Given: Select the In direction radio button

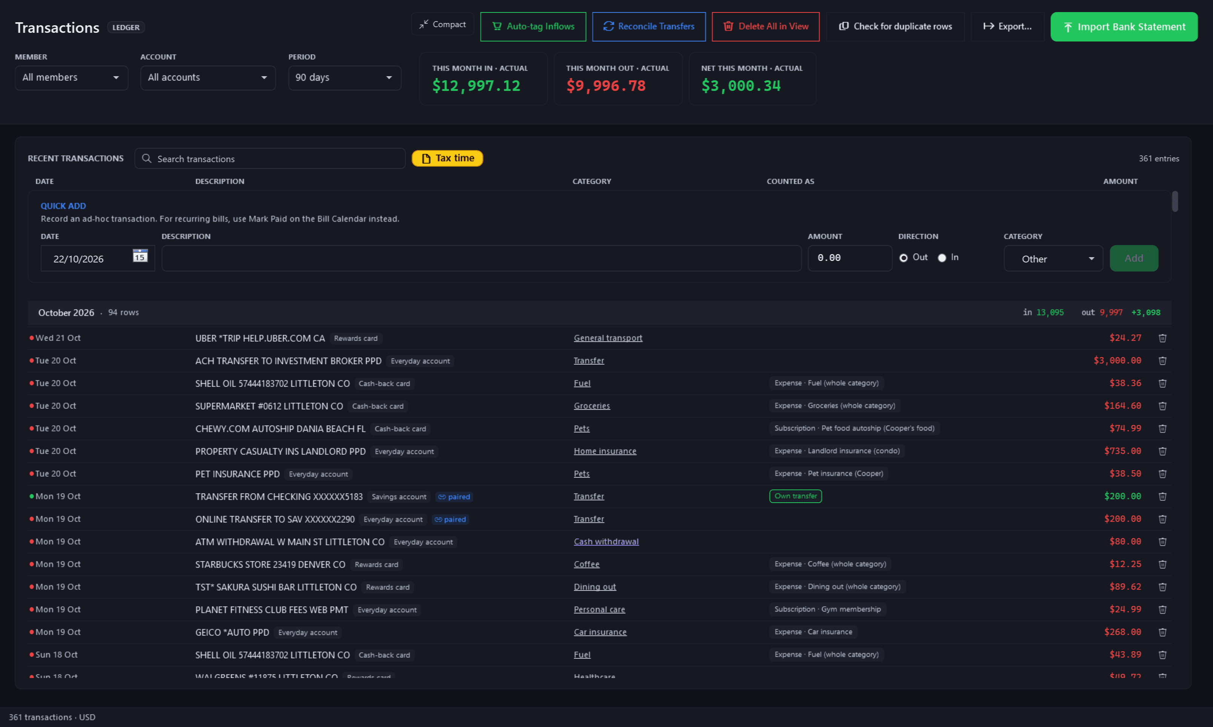Looking at the screenshot, I should tap(941, 258).
